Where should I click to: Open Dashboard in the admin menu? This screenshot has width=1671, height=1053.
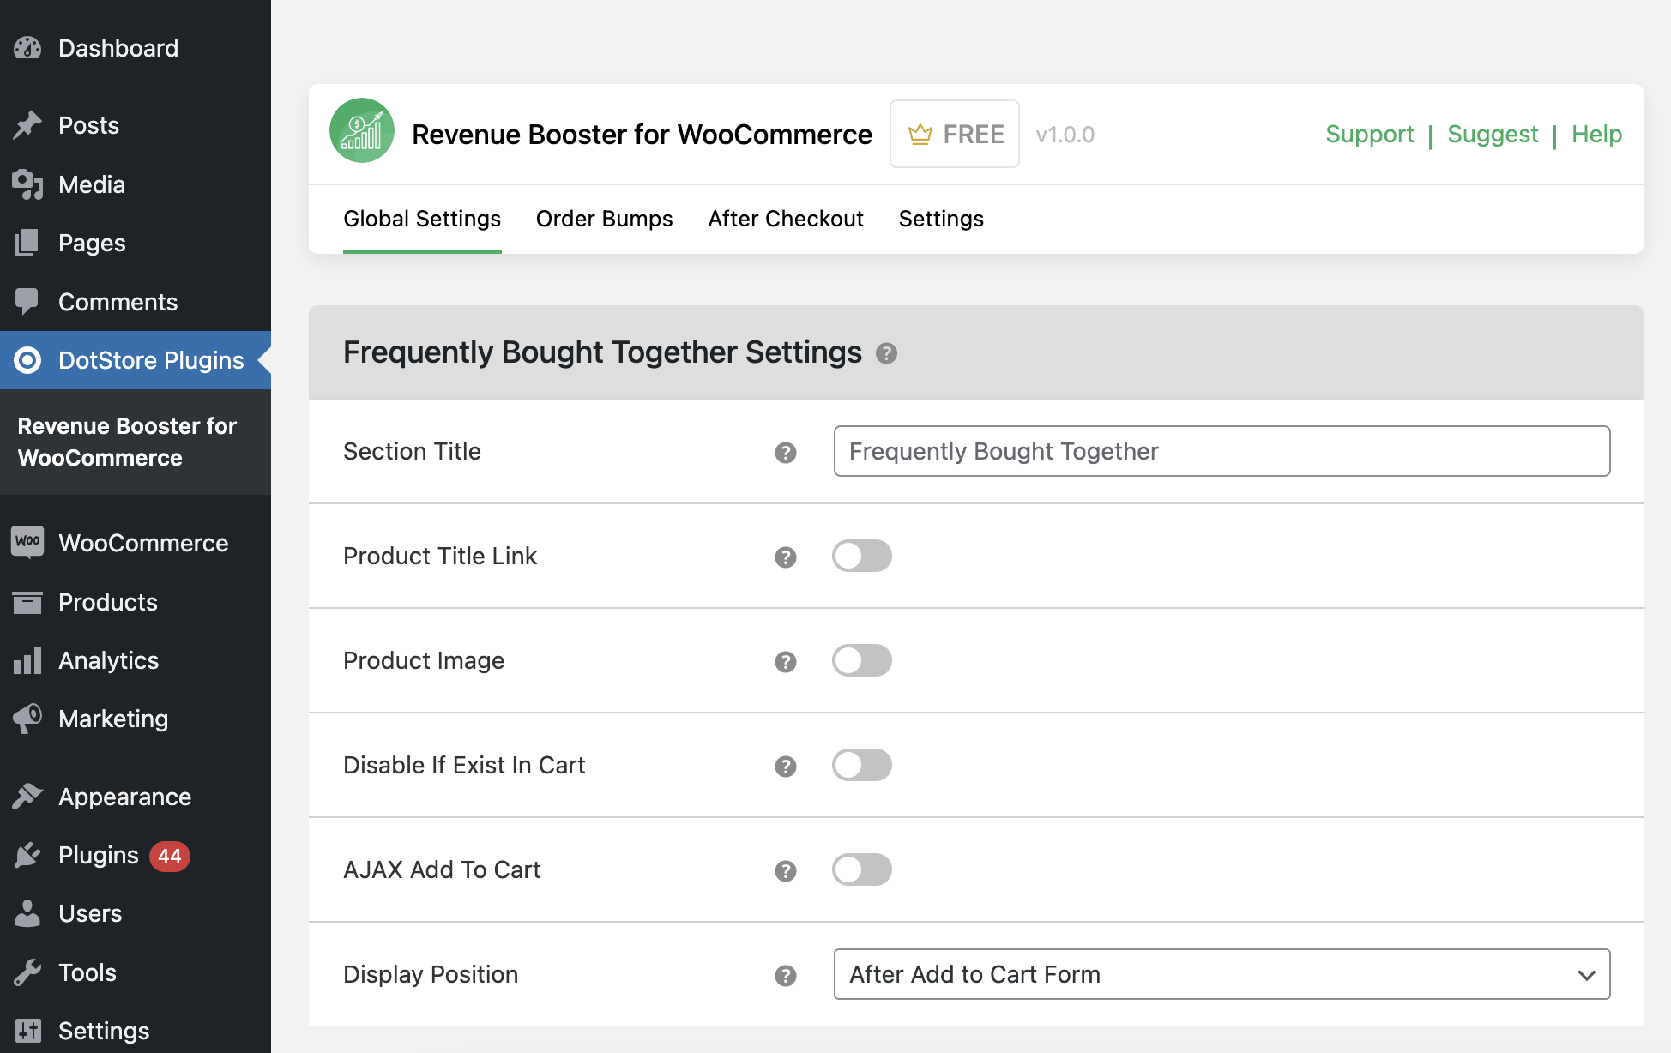coord(136,48)
